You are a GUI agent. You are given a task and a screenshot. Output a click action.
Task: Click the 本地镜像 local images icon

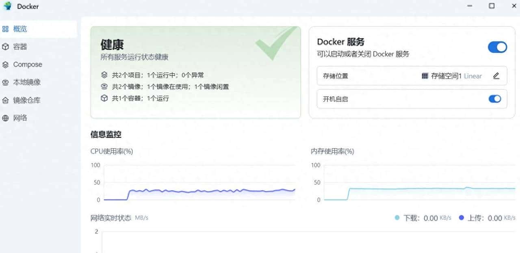tap(5, 82)
